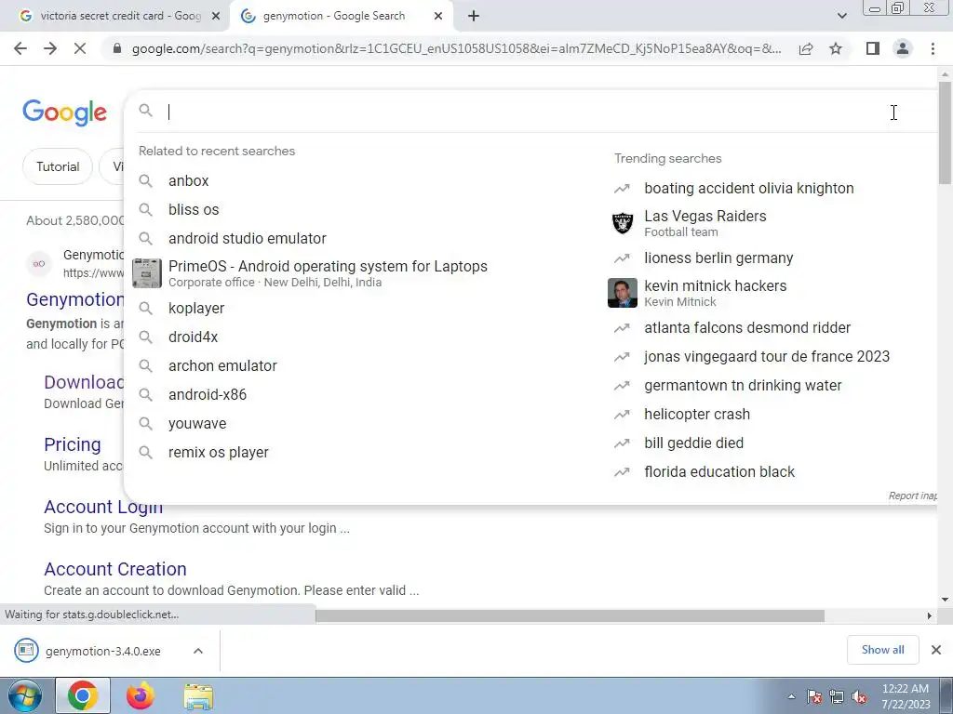Screen dimensions: 953x714
Task: Launch Firefox from the taskbar
Action: 140,695
